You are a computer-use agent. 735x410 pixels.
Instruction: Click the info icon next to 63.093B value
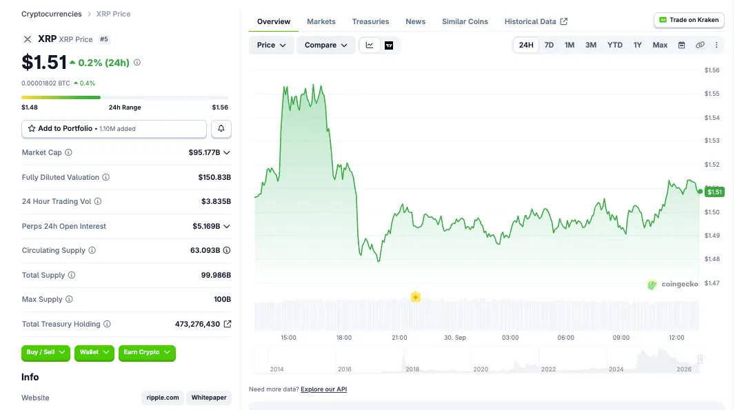coord(227,250)
